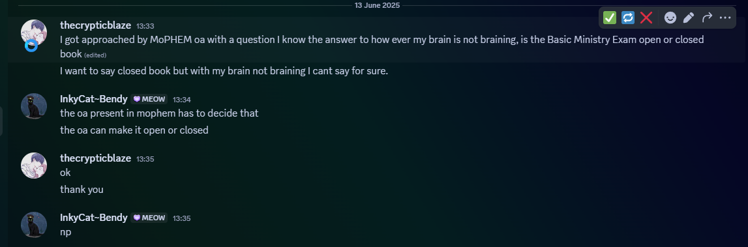Click the MEOW tag beside 13:35
Image resolution: width=748 pixels, height=247 pixels.
click(149, 218)
